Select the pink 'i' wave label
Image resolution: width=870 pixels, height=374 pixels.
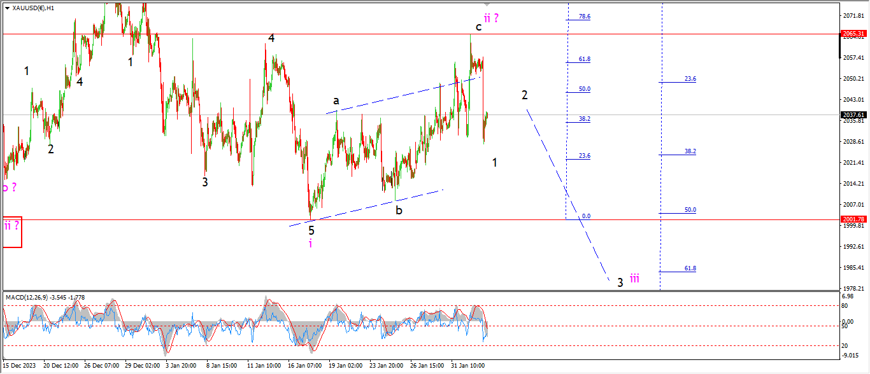coord(310,244)
